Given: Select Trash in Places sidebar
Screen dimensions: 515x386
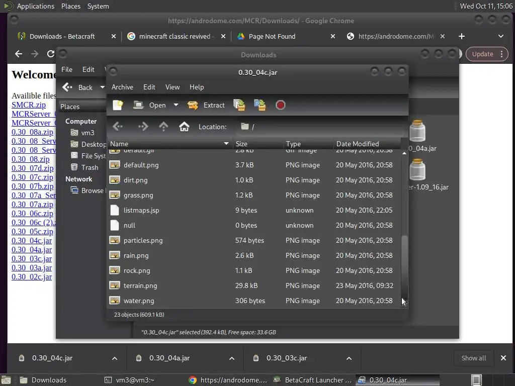Looking at the screenshot, I should pyautogui.click(x=84, y=167).
